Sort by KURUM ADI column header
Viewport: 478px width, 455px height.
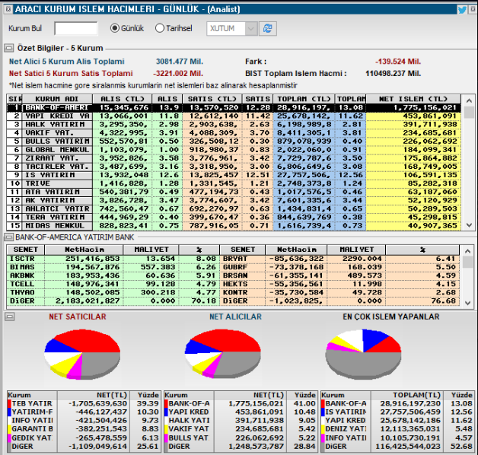(57, 99)
